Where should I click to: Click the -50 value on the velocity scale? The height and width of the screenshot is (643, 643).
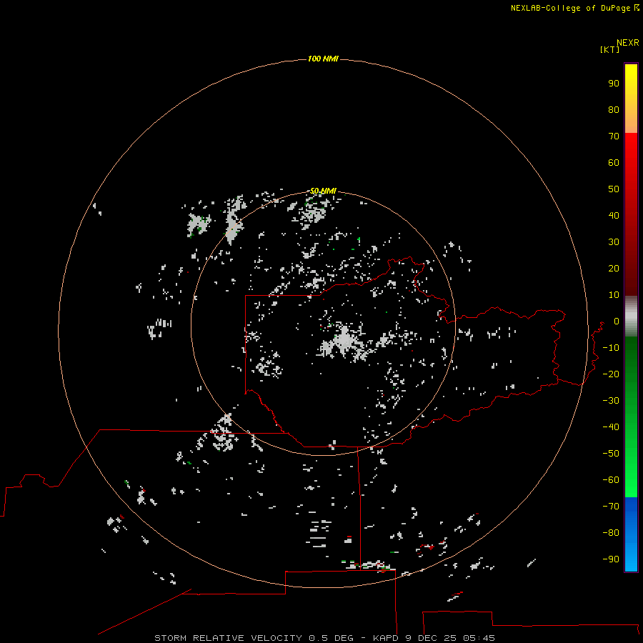coord(611,454)
